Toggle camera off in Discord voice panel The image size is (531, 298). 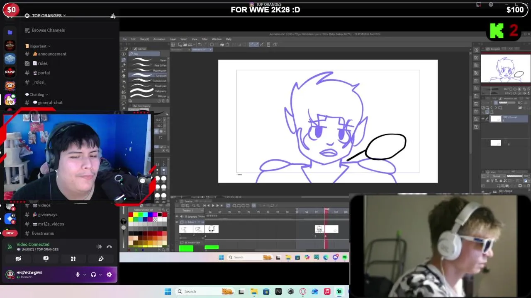[18, 259]
